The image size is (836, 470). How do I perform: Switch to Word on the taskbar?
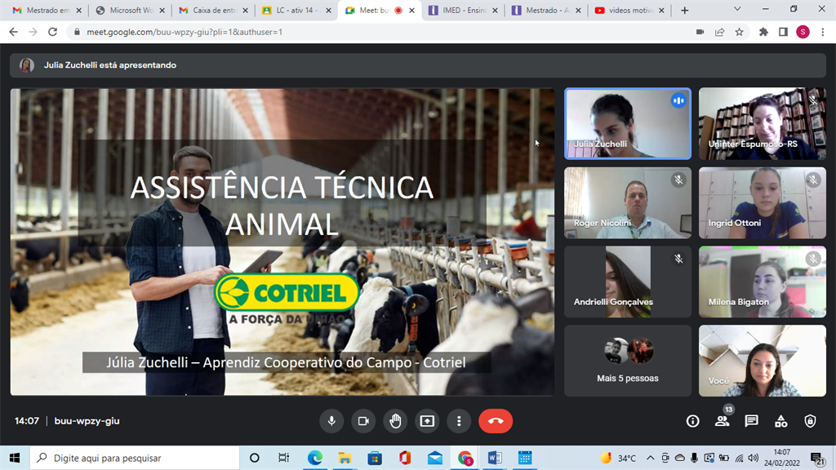[495, 458]
